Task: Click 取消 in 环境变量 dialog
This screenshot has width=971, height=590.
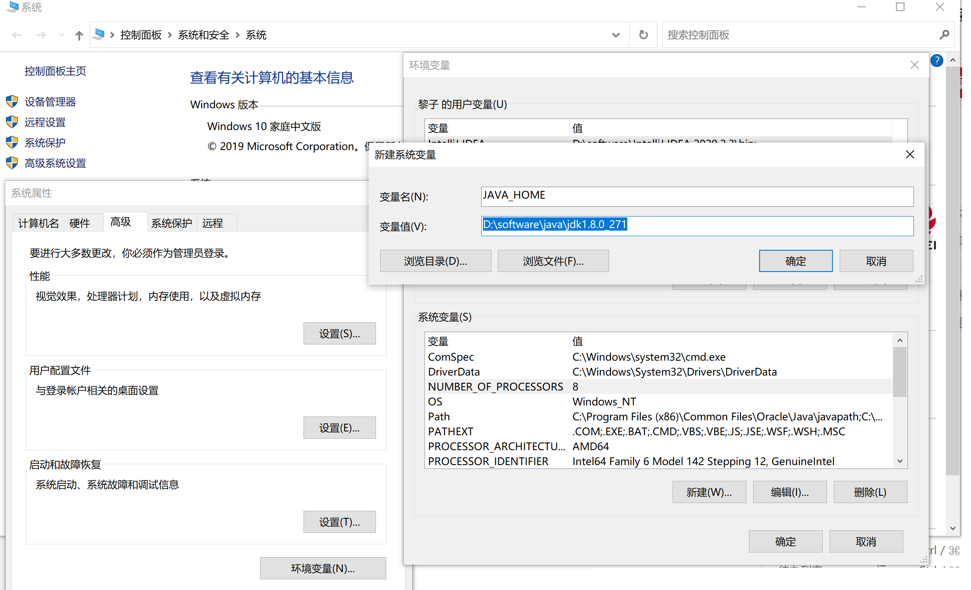Action: click(x=866, y=541)
